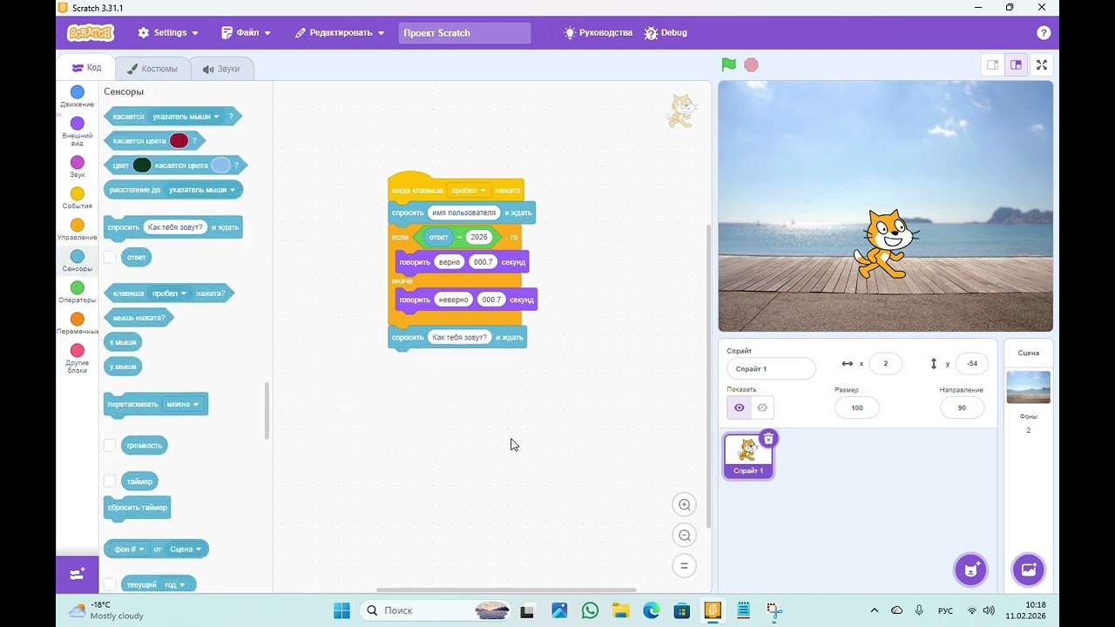Viewport: 1115px width, 627px height.
Task: Switch to the Звуки tab
Action: 221,69
